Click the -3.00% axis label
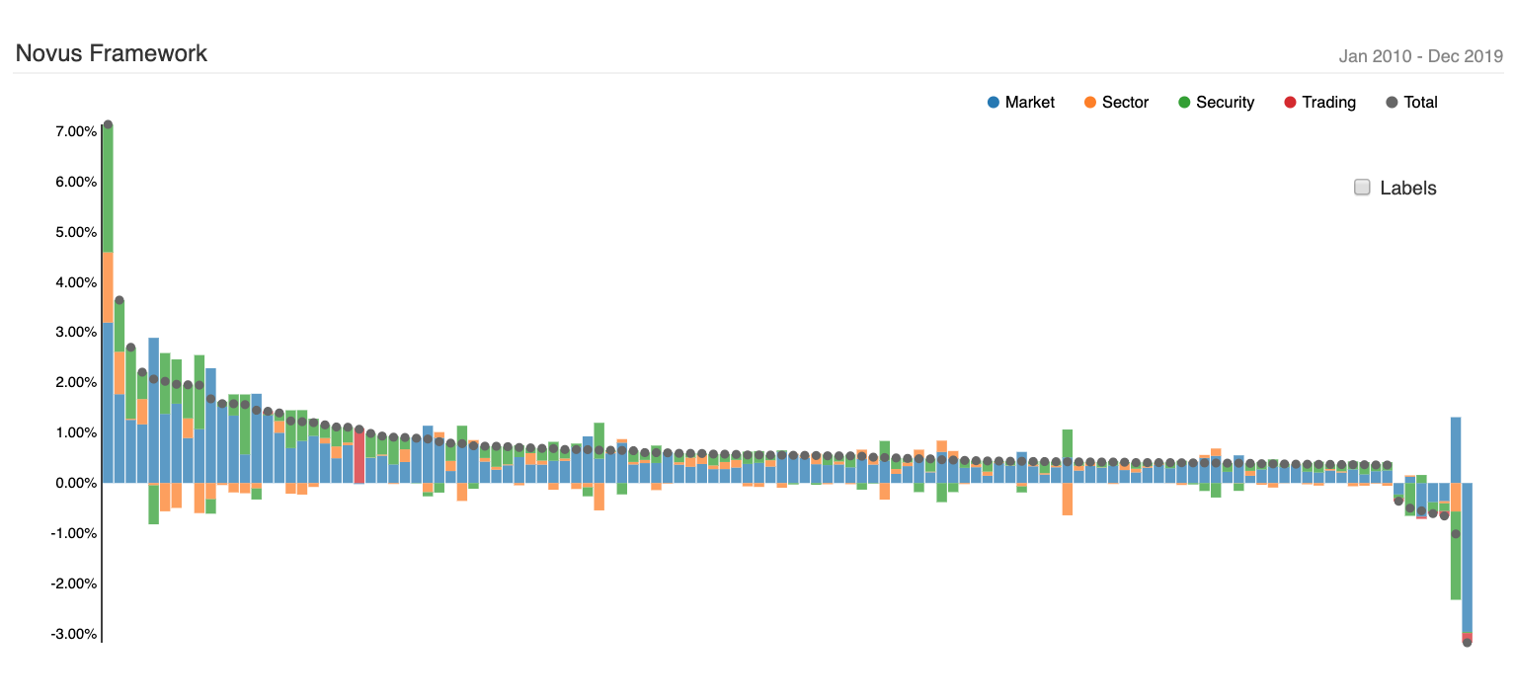This screenshot has width=1515, height=700. 74,633
